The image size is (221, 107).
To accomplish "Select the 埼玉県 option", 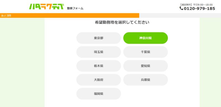I will click(99, 52).
